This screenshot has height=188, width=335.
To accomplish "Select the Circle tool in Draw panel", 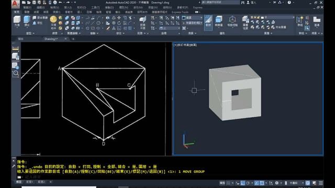I will click(x=98, y=23).
